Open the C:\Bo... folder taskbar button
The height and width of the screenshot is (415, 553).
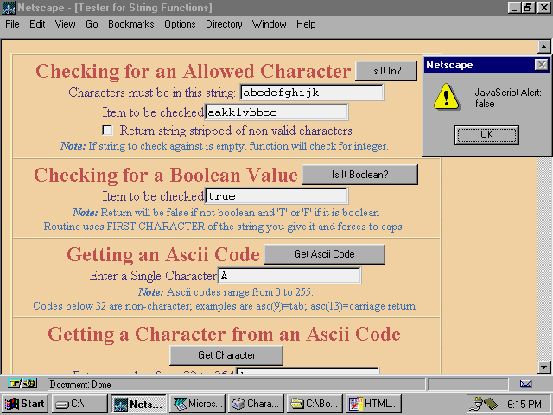click(x=314, y=403)
